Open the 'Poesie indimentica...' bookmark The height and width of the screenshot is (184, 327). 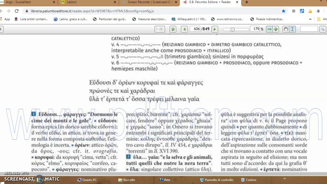tap(267, 19)
